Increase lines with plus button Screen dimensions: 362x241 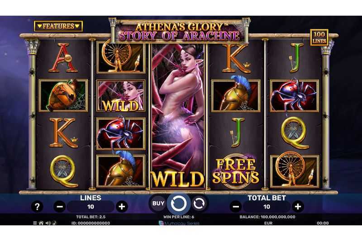coord(122,206)
